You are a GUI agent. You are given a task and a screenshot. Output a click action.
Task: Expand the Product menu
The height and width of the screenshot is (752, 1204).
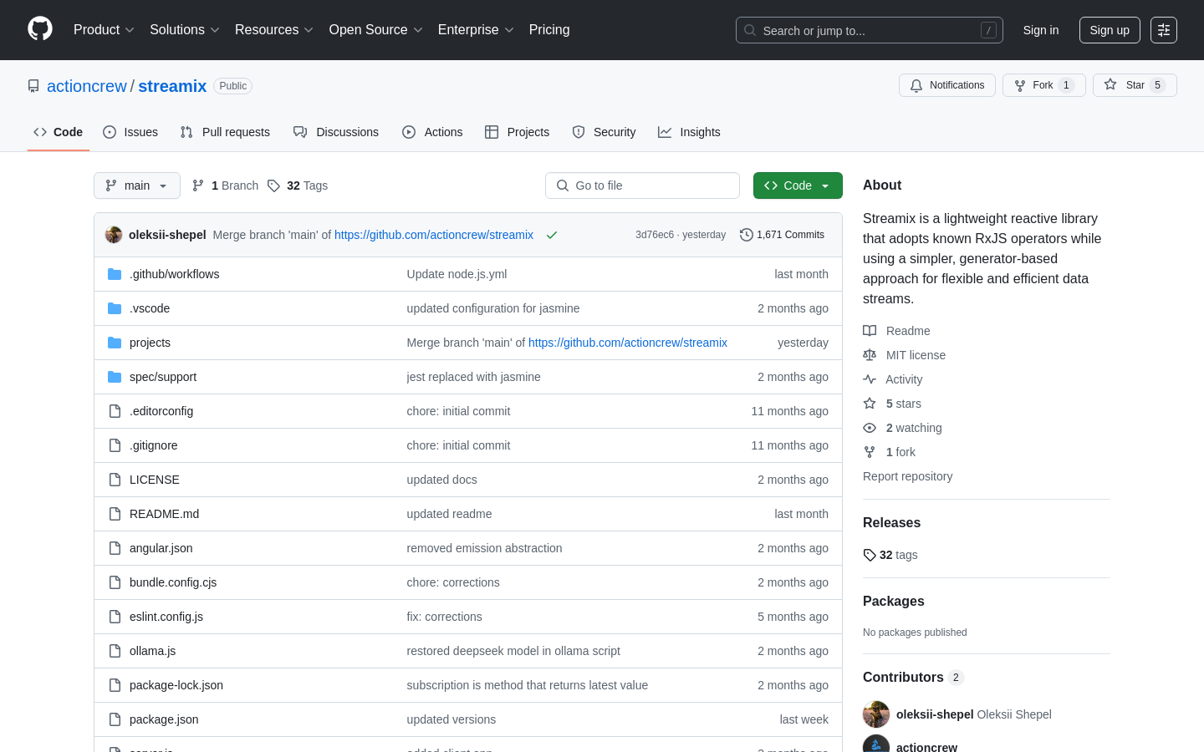104,30
